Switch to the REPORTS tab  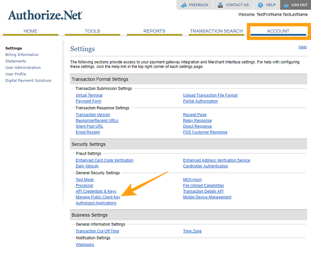154,31
